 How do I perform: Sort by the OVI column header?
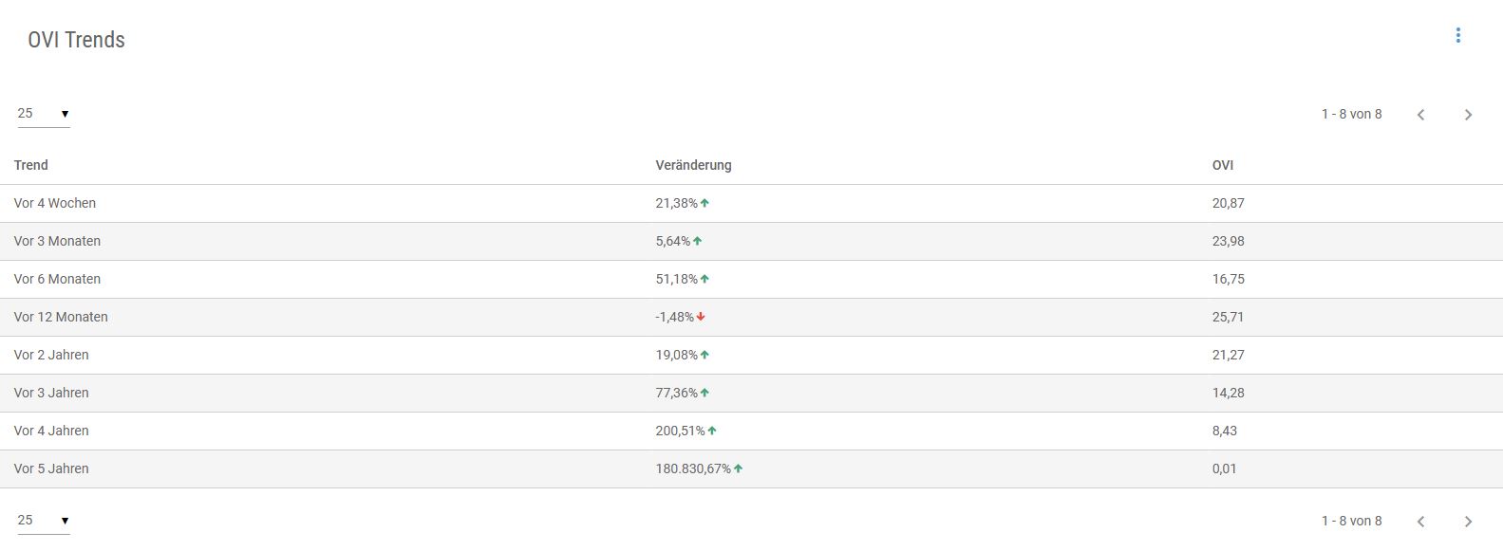click(x=1222, y=165)
